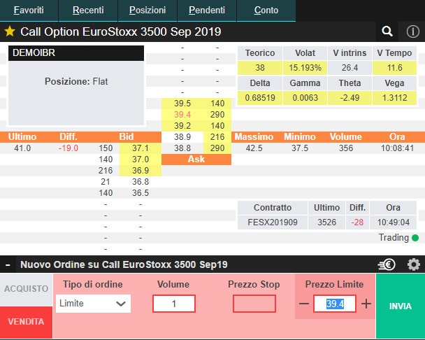Open the Posizioni tab

(x=147, y=10)
